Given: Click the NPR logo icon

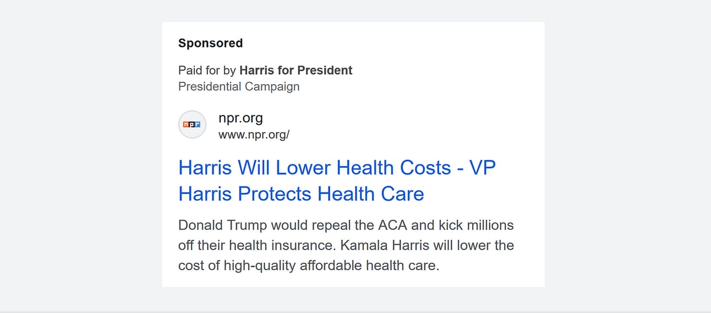Looking at the screenshot, I should click(192, 125).
